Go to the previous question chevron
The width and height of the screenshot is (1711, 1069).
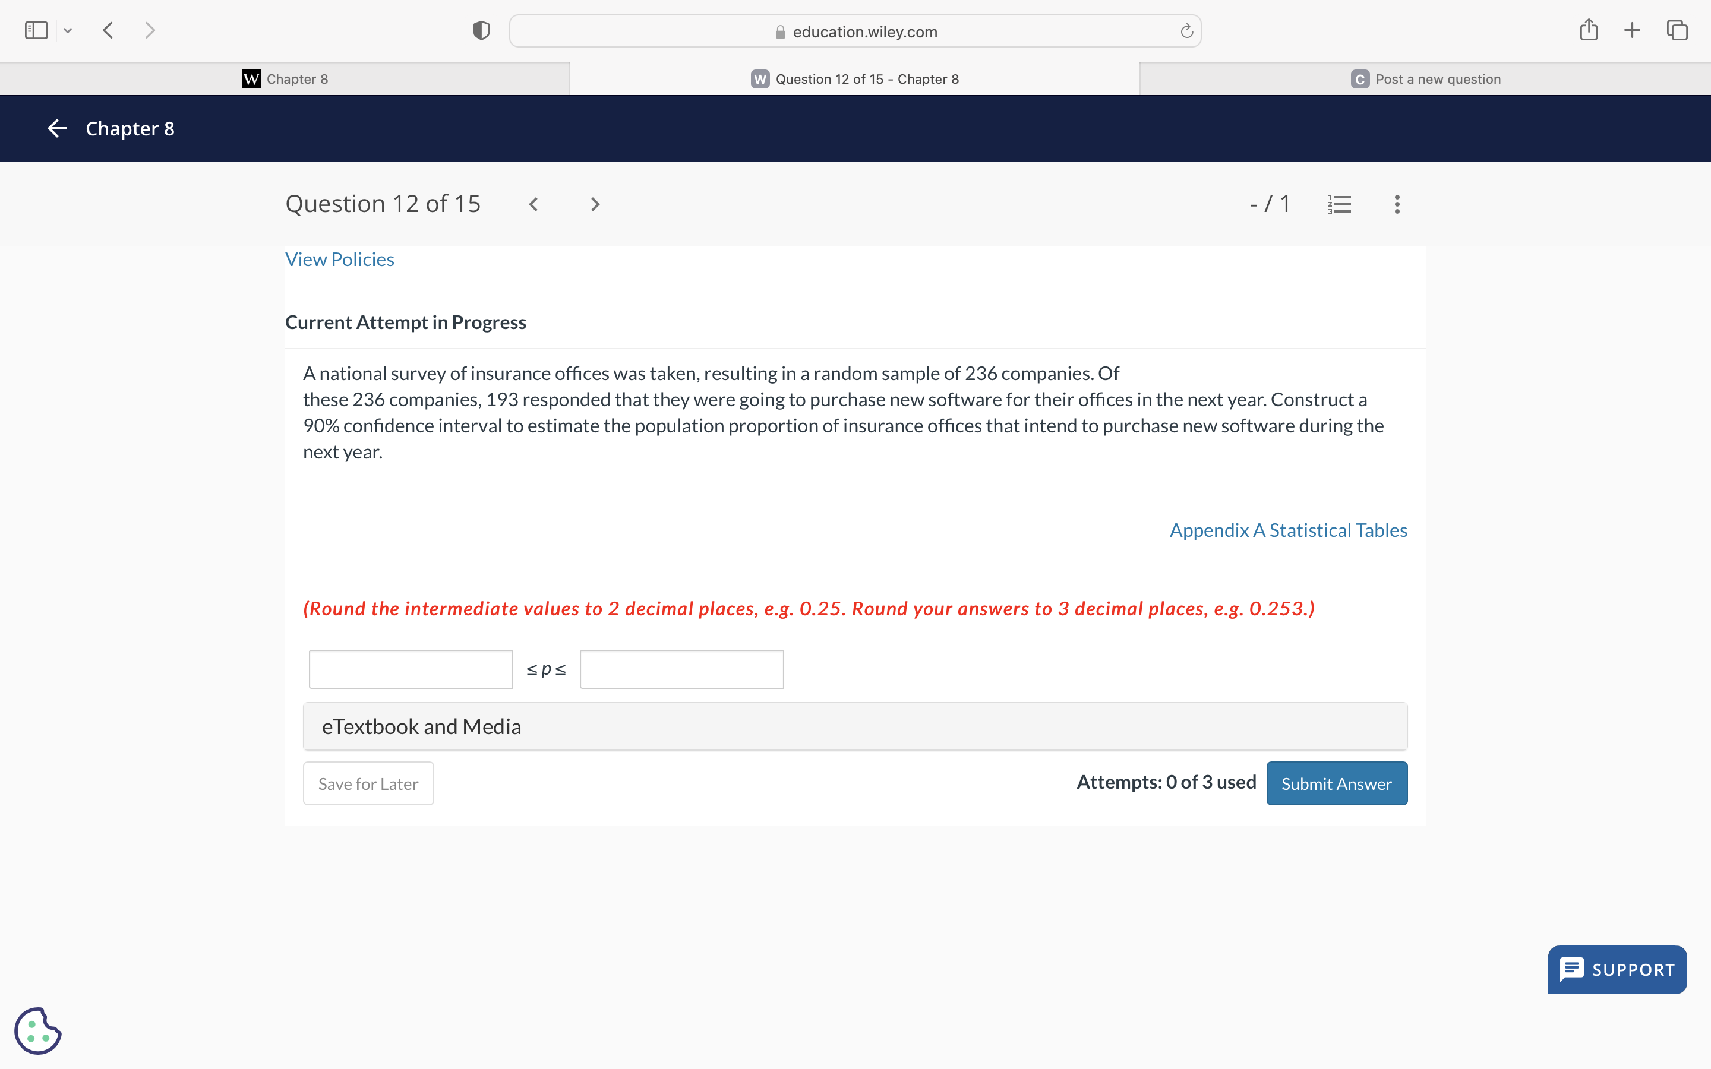point(534,204)
